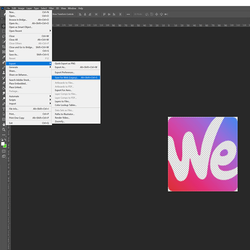Select the Rectangle shape tool
This screenshot has width=250, height=250.
click(4, 119)
